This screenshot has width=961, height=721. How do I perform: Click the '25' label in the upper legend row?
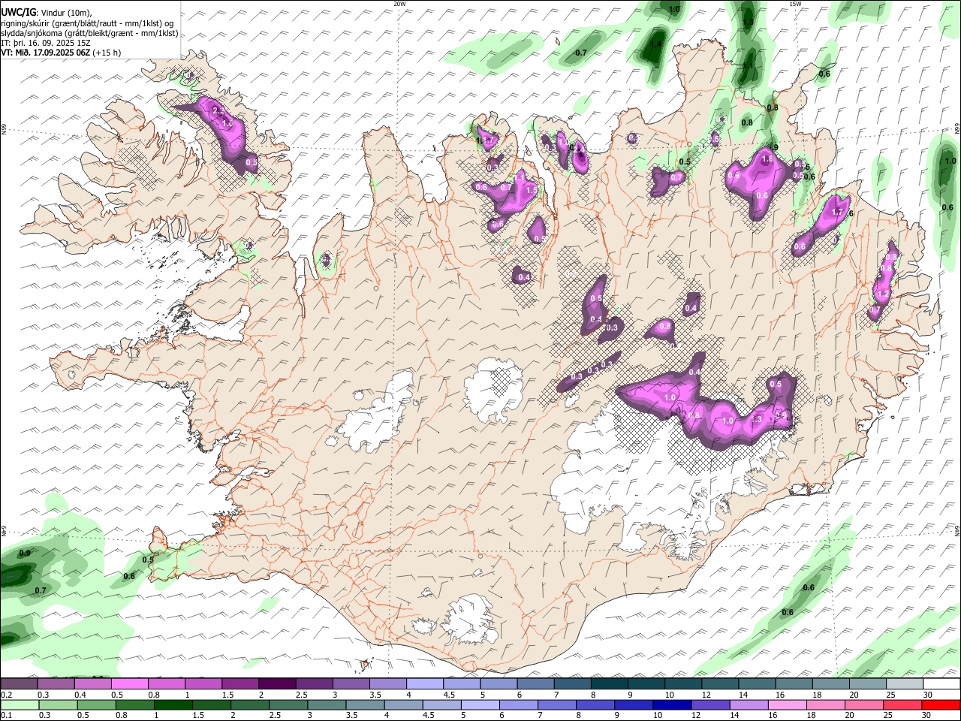[x=890, y=695]
